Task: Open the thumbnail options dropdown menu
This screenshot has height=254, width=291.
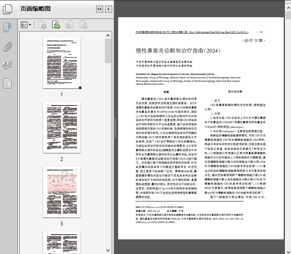Action: 26,25
